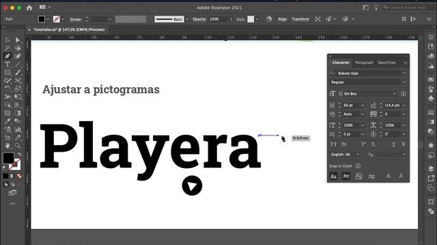Select the Curvature tool
This screenshot has width=437, height=245.
click(x=18, y=56)
